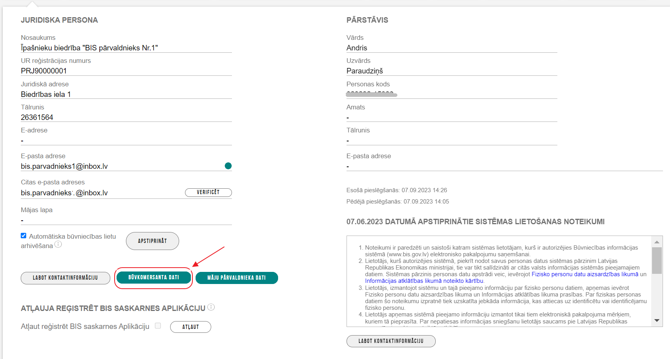Click Esošā pieslēgšanās 07.09.2023 14:26 text

click(397, 190)
